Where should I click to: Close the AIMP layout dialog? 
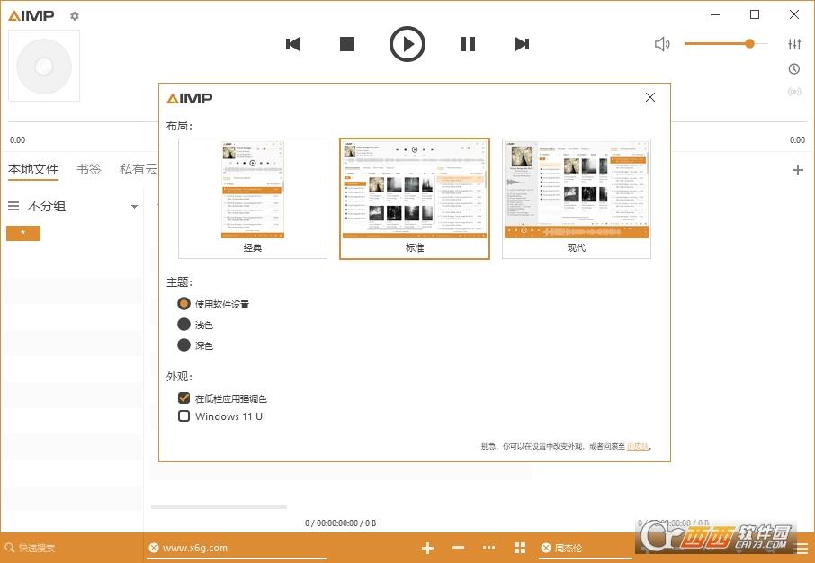(650, 97)
